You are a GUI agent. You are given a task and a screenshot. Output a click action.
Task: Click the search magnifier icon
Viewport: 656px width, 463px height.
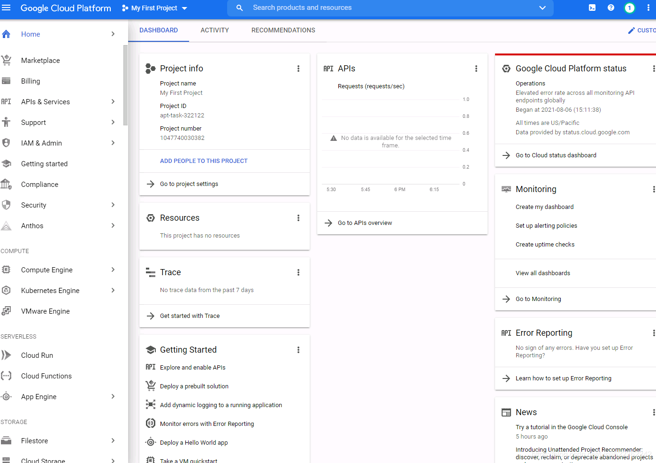239,8
